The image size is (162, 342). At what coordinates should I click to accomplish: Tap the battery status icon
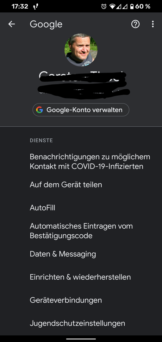click(x=132, y=7)
